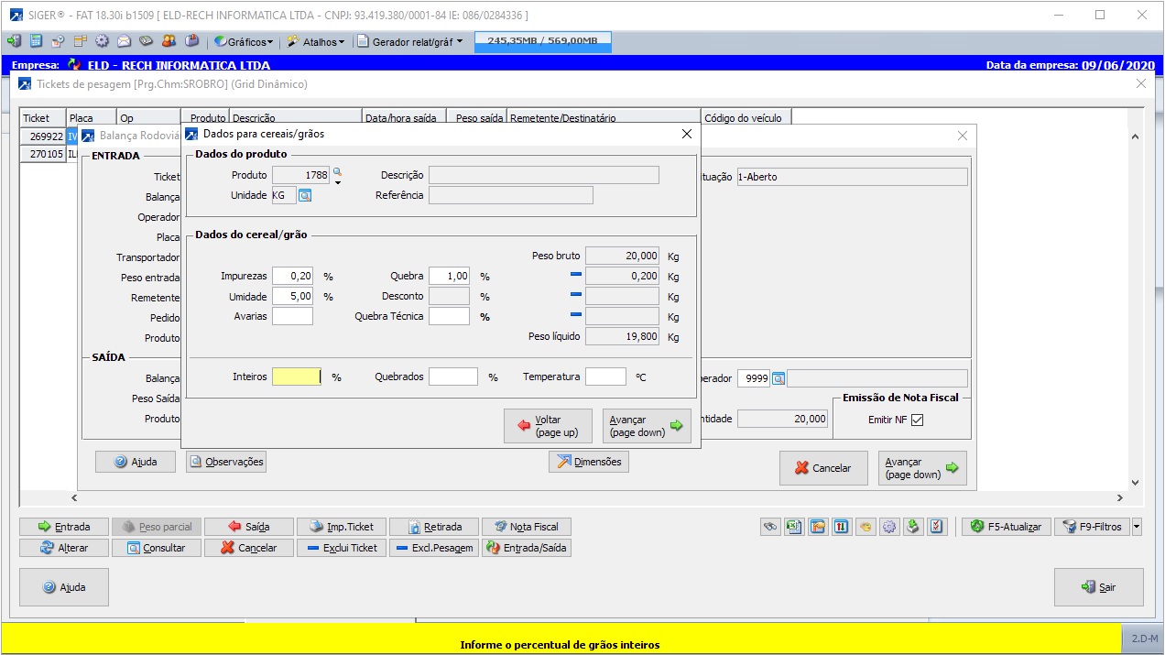Click the lookup icon beside operator 9999
Viewport: 1165px width, 655px height.
click(778, 378)
